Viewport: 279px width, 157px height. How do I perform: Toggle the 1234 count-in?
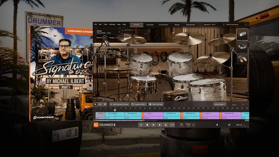coord(172,125)
